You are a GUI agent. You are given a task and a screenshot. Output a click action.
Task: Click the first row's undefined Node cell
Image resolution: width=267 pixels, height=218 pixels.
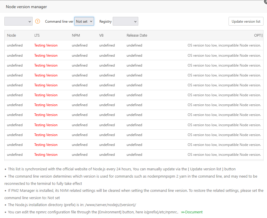tap(15, 45)
